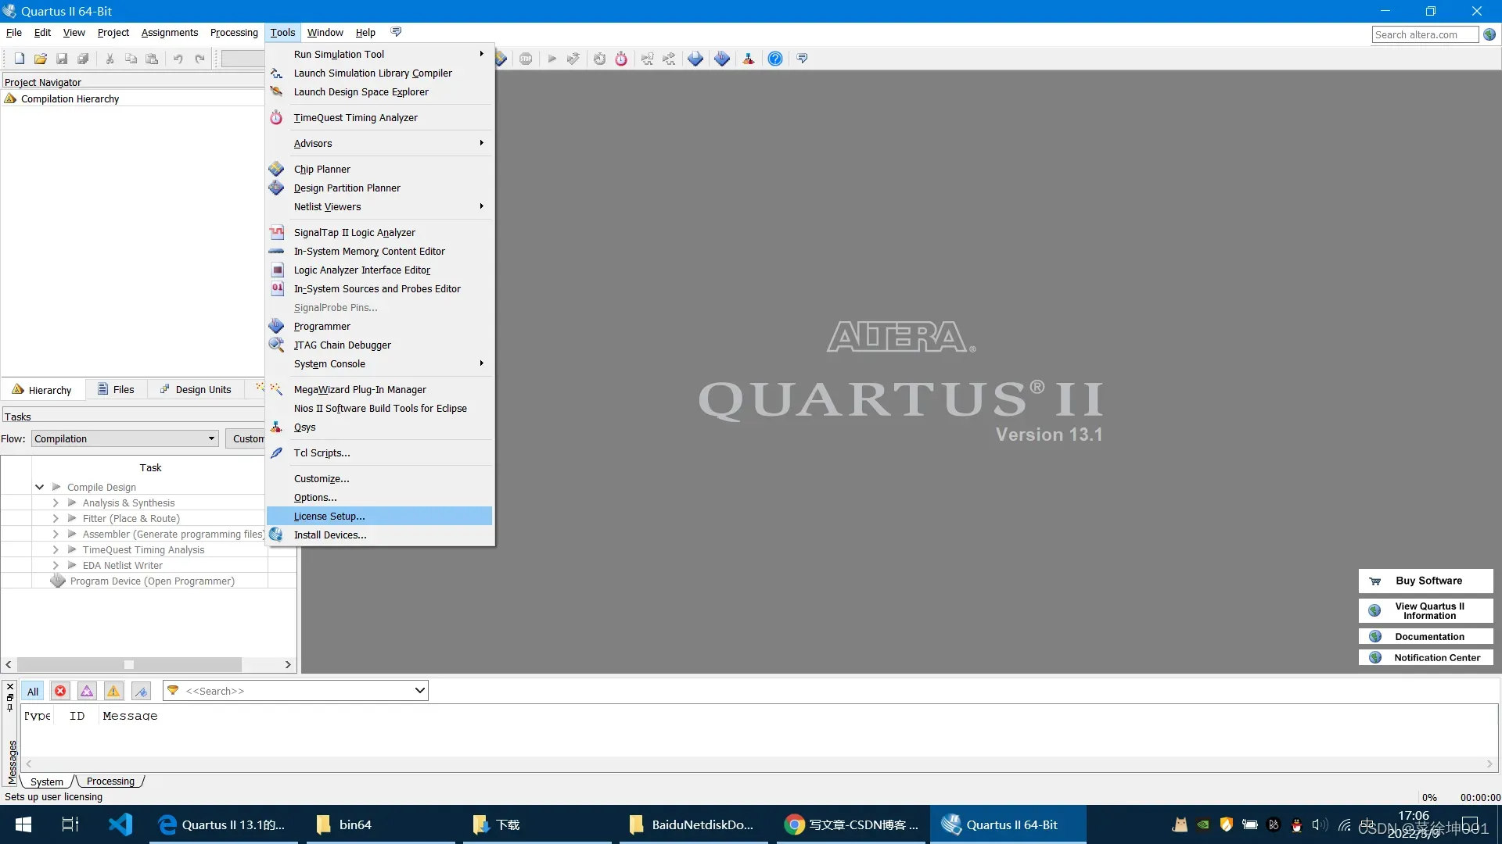
Task: Click the Save All toolbar icon
Action: pos(83,59)
